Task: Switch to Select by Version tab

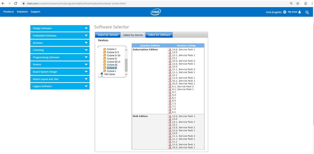Action: coord(108,35)
